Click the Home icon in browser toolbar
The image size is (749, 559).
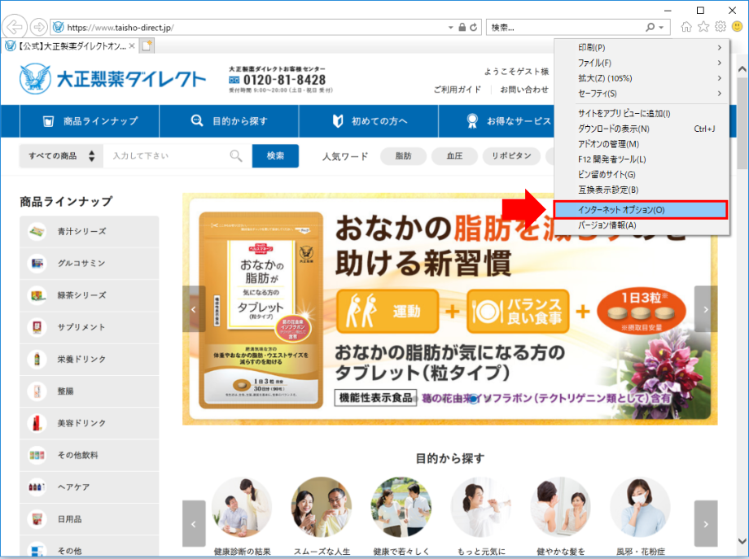[686, 27]
